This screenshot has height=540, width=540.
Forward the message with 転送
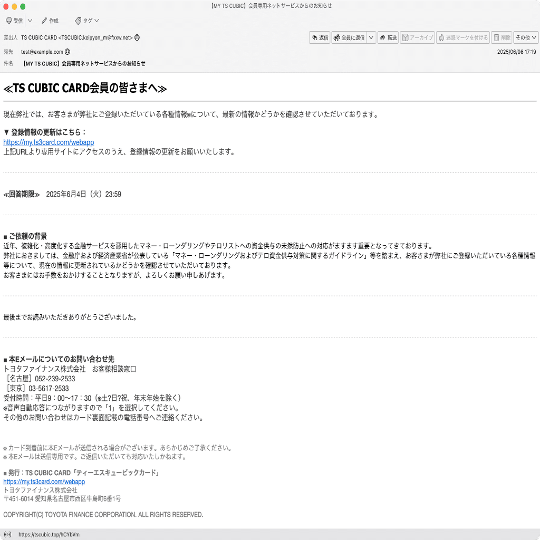click(388, 37)
